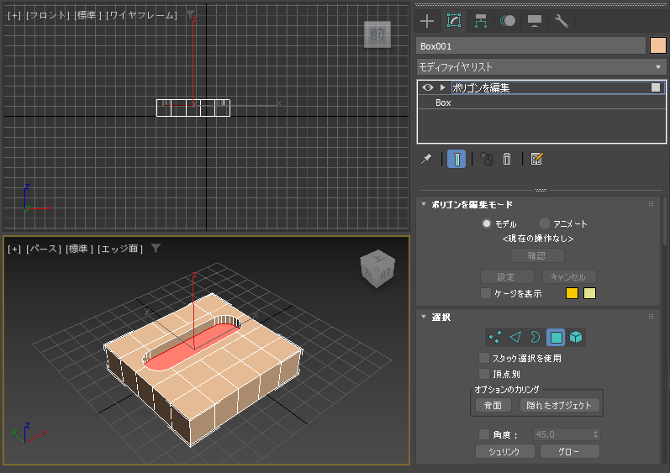Click the キャンセル button
The image size is (670, 473).
[569, 276]
